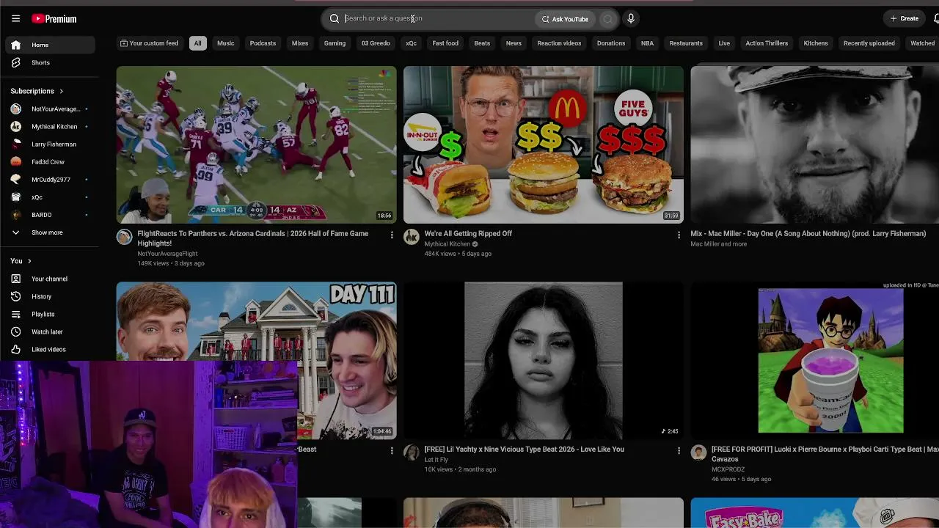The height and width of the screenshot is (528, 939).
Task: Play the black-and-white Mac Miller mix thumbnail
Action: [814, 144]
